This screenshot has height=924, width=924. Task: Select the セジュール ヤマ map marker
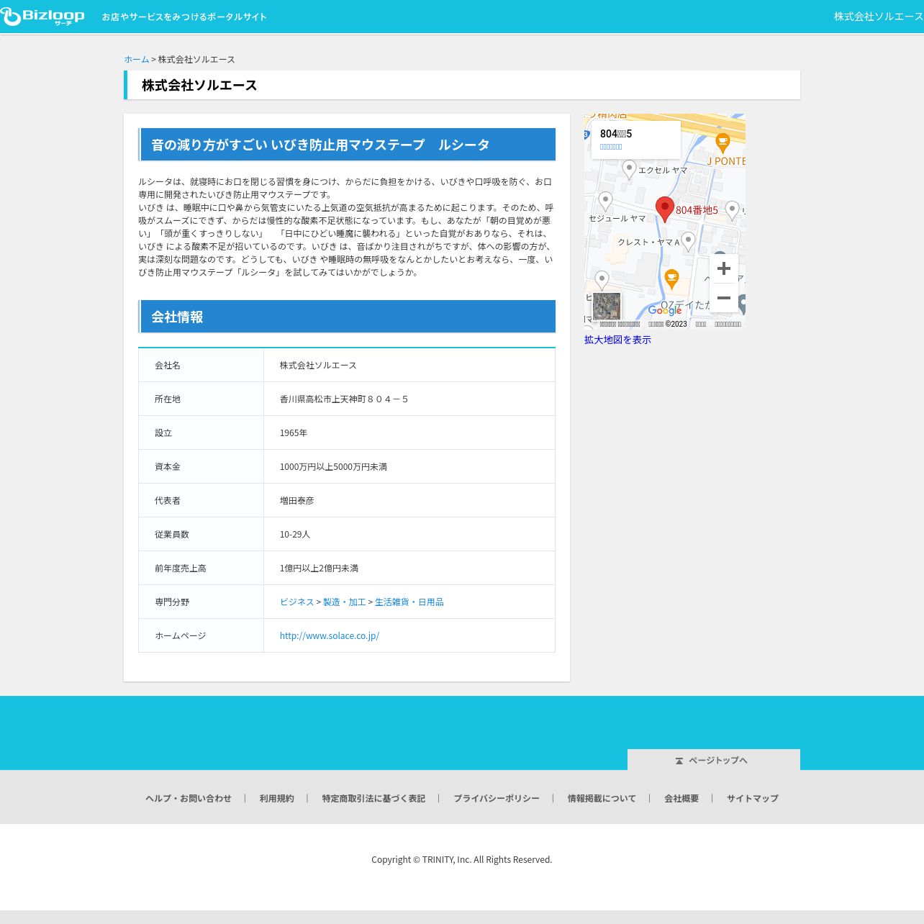click(x=605, y=201)
